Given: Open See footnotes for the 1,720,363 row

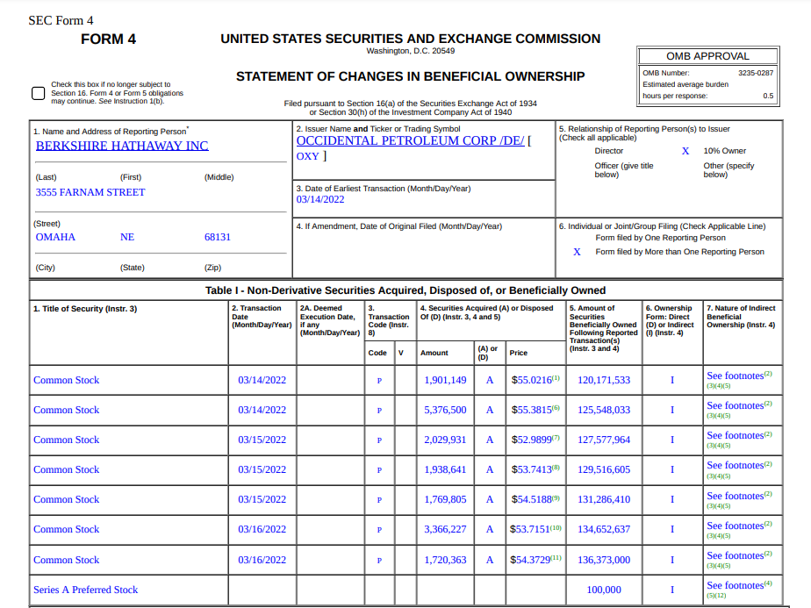Looking at the screenshot, I should pyautogui.click(x=735, y=555).
